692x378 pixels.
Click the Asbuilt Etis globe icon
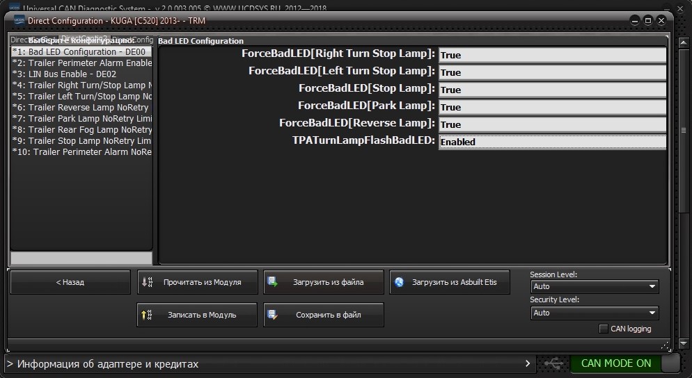tap(399, 282)
